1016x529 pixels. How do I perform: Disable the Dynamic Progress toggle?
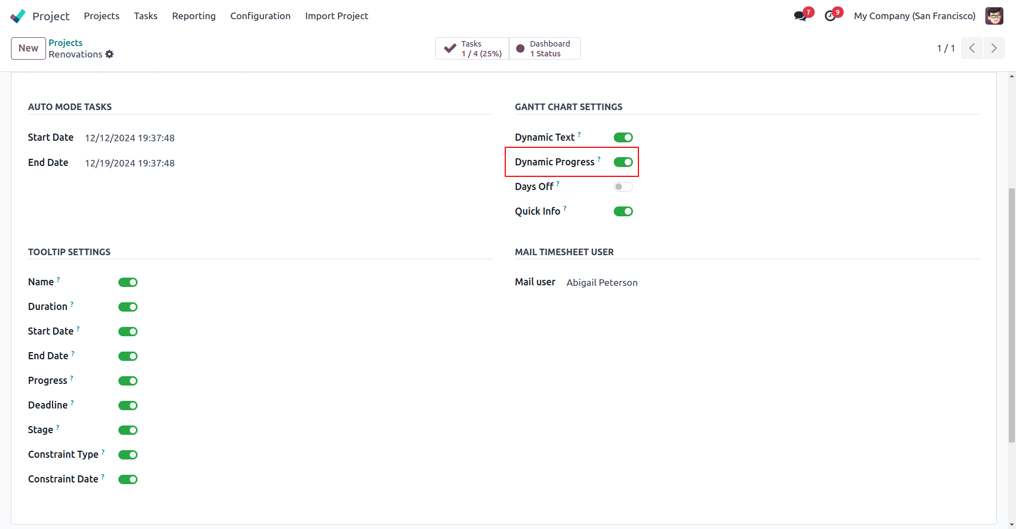click(623, 162)
